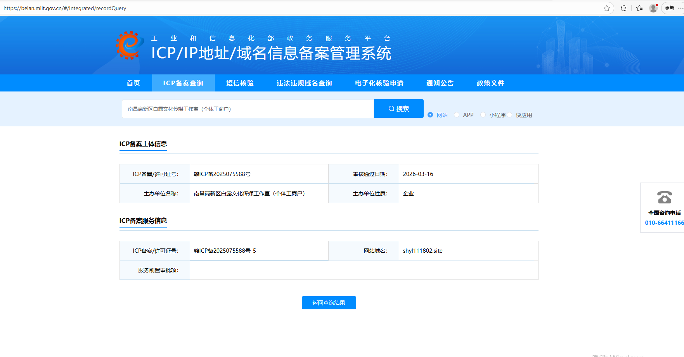Click the 服务前置审批项 label cell

155,270
